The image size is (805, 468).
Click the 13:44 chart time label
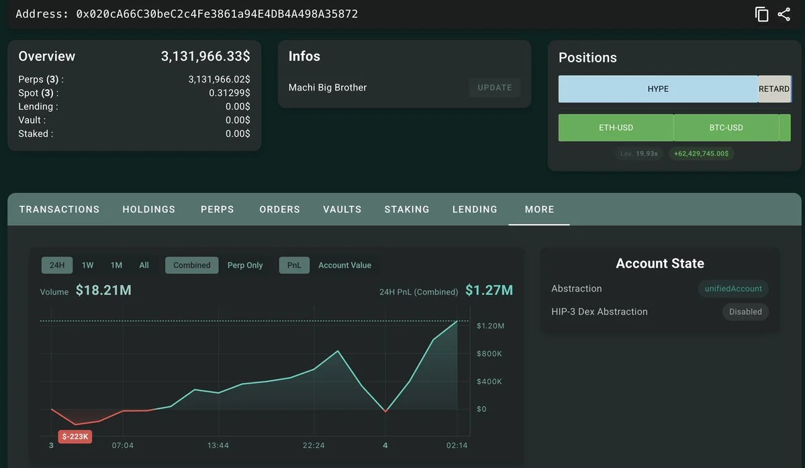point(218,445)
